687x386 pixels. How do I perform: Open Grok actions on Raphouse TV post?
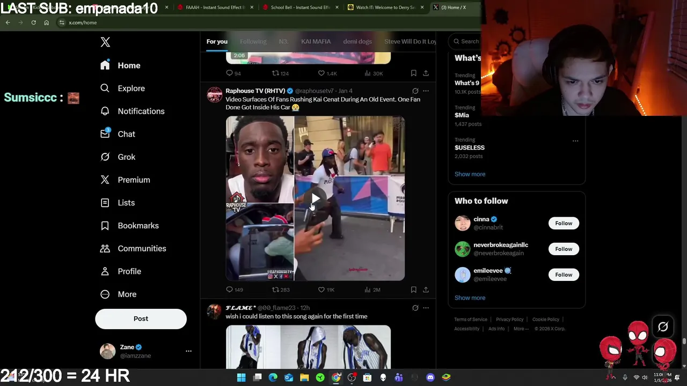pos(415,91)
